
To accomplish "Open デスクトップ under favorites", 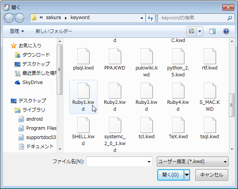I will pos(32,64).
